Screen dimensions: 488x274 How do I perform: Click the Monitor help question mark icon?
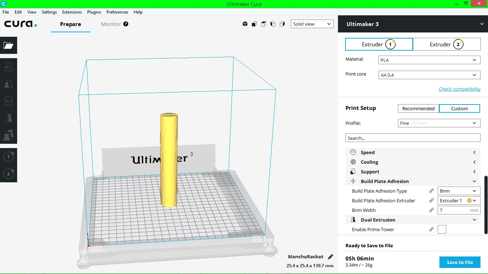click(x=126, y=24)
